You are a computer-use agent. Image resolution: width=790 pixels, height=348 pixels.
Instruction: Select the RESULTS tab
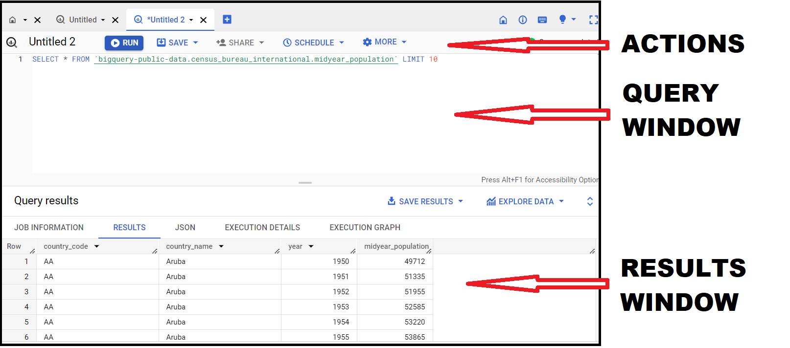pyautogui.click(x=130, y=228)
